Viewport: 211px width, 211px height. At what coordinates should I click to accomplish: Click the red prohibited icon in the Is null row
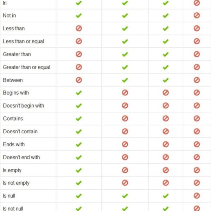[197, 196]
